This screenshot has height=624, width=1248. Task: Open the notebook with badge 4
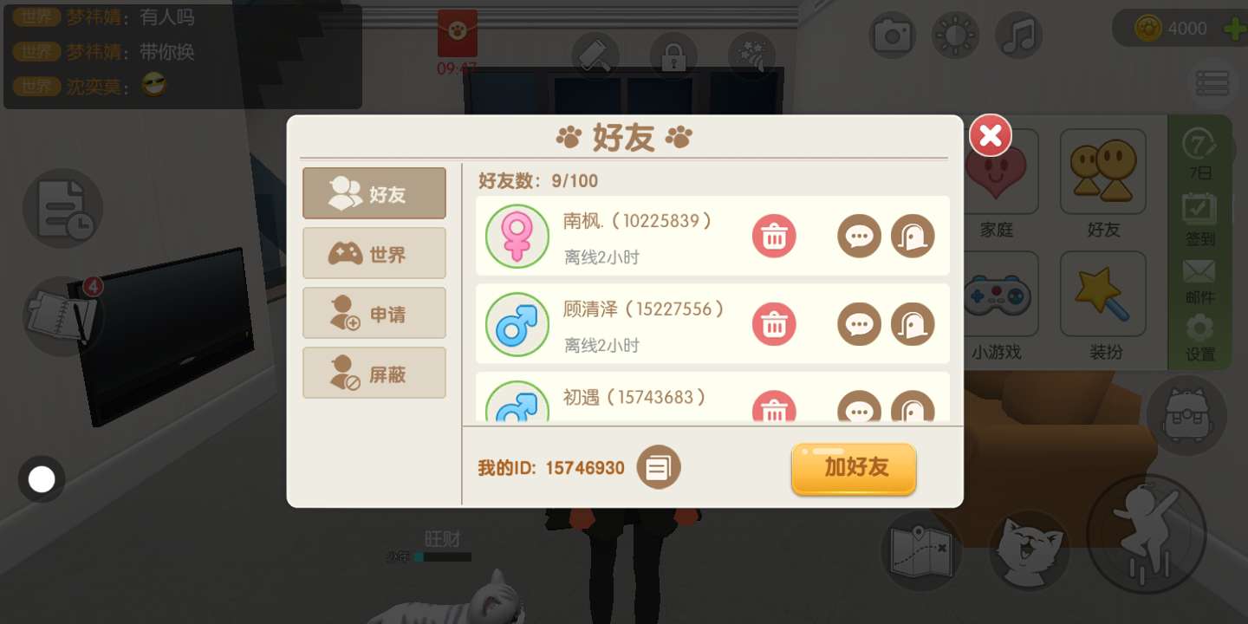(62, 316)
